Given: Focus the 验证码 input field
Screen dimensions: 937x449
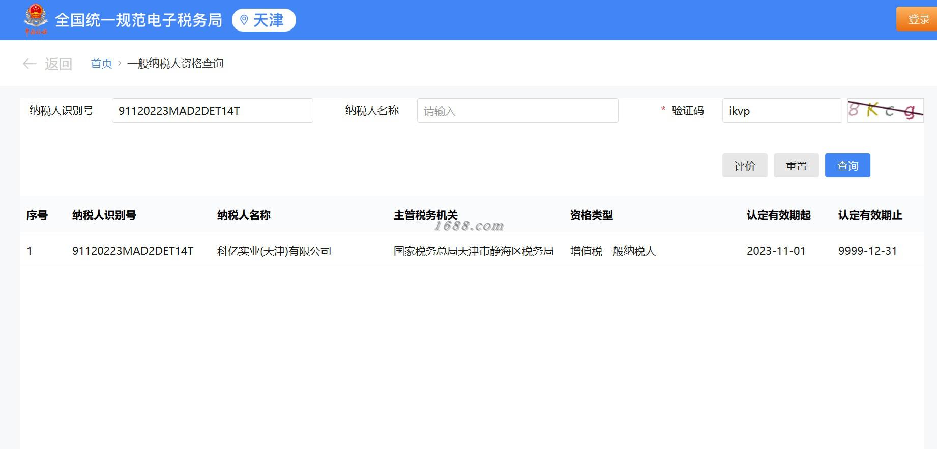Looking at the screenshot, I should point(781,110).
